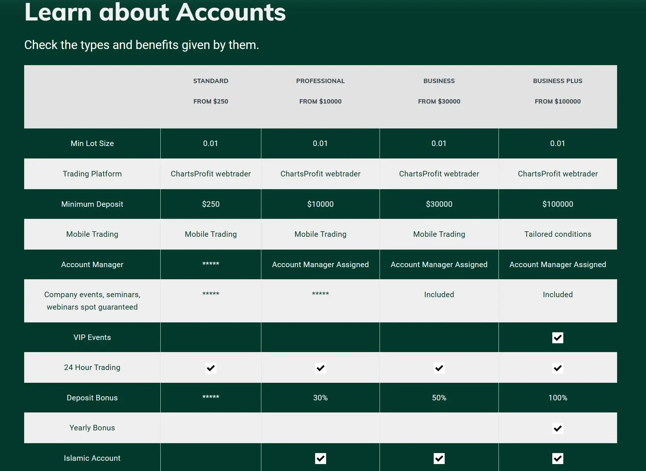Click the 'VIP Events' row label
Viewport: 646px width, 471px height.
coord(92,337)
